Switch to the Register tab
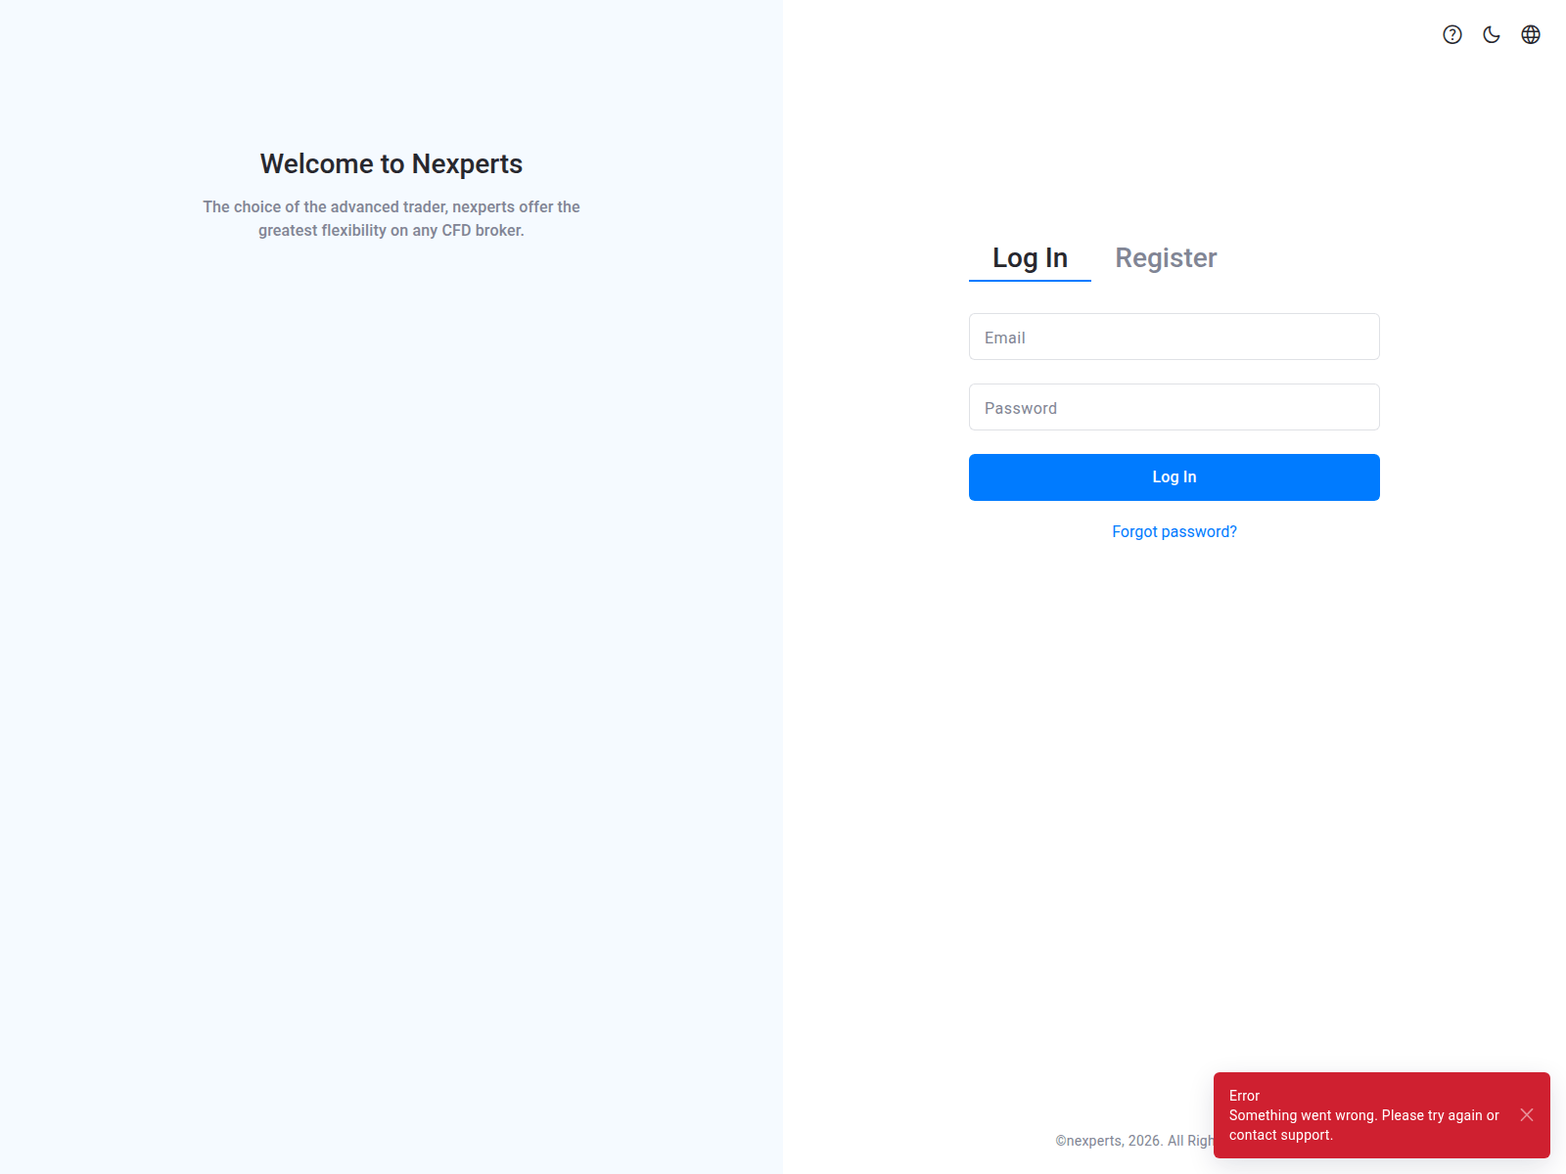Image resolution: width=1566 pixels, height=1174 pixels. click(x=1165, y=257)
